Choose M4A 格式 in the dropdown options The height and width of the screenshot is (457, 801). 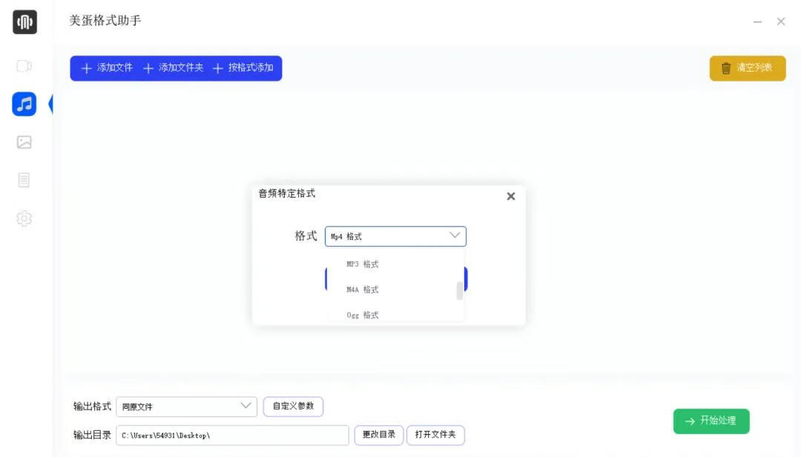(361, 289)
